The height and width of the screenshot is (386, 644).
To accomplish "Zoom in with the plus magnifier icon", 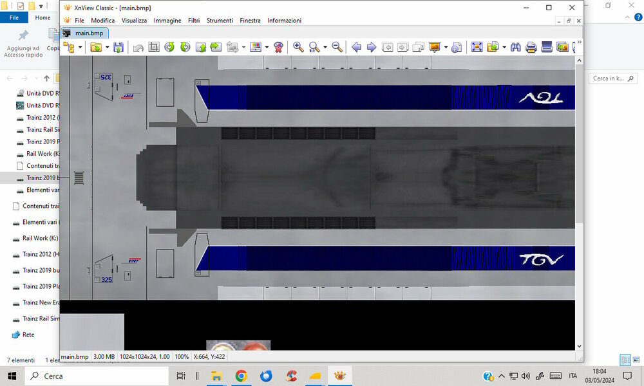I will 298,47.
